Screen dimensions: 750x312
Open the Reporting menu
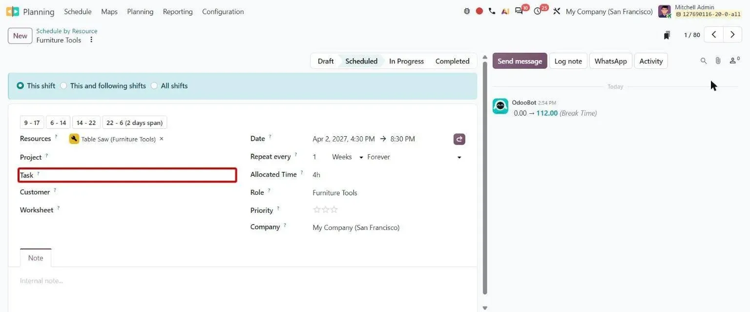pyautogui.click(x=178, y=11)
